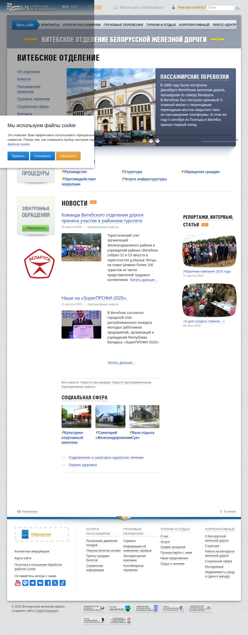Switch site language to РУС
This screenshot has height=635, width=248.
click(x=66, y=7)
